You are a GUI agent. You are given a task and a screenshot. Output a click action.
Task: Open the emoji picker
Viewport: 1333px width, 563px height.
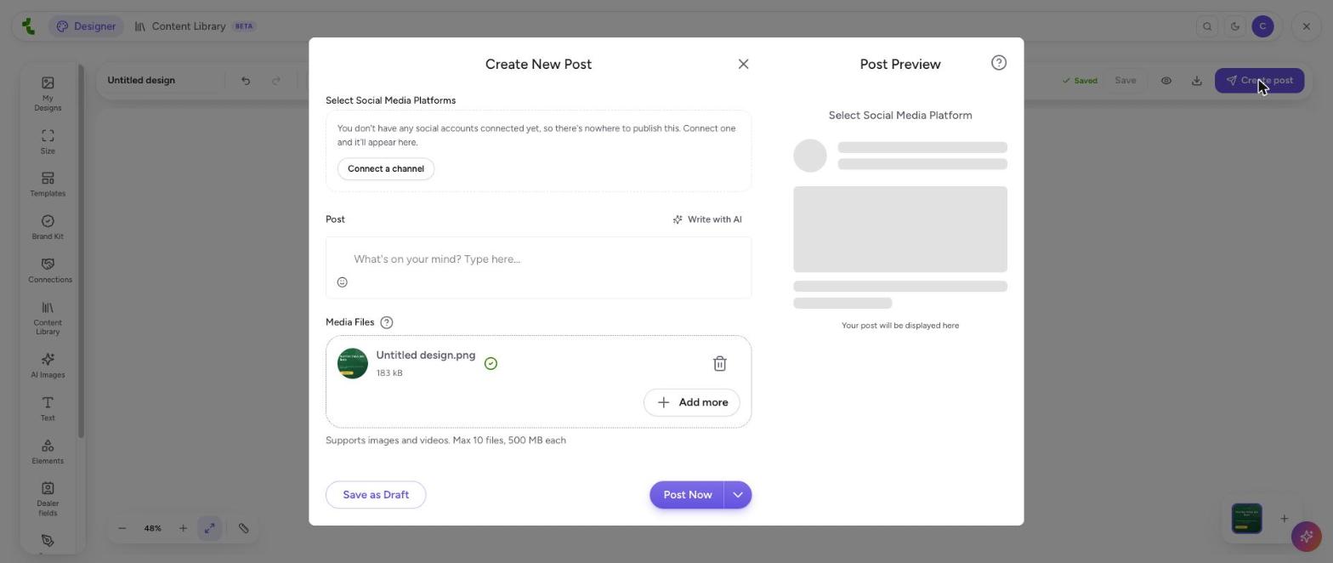point(343,282)
